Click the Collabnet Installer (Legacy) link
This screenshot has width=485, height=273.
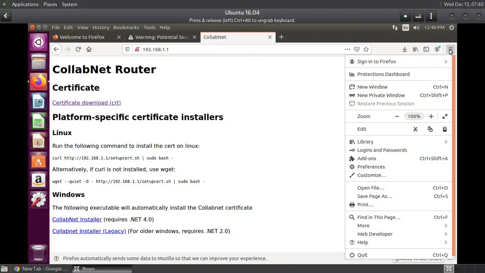(x=89, y=231)
